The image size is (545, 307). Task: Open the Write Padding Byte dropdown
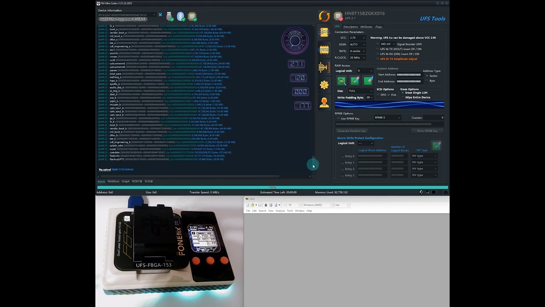tap(369, 98)
